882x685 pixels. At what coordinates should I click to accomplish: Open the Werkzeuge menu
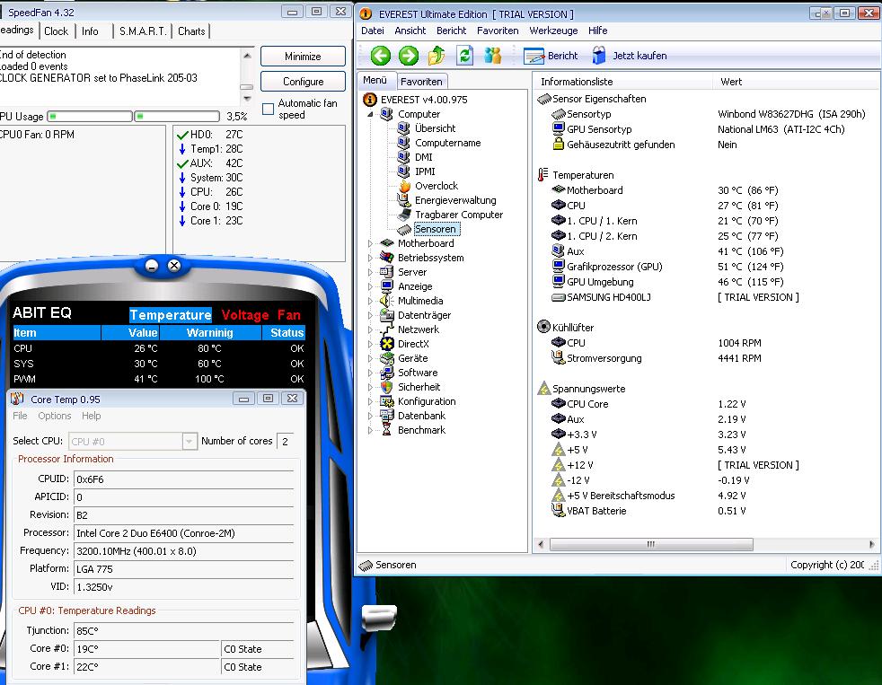pyautogui.click(x=553, y=31)
